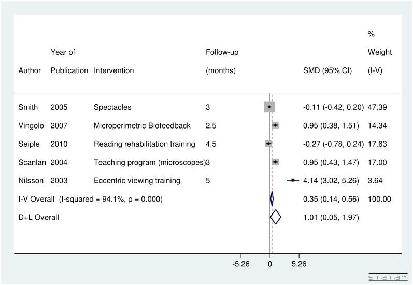Image resolution: width=413 pixels, height=285 pixels.
Task: Select the I-V Overall diamond
Action: coord(272,199)
